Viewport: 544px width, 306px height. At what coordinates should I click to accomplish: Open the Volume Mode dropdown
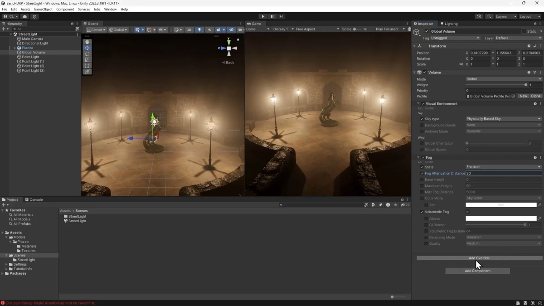coord(504,79)
